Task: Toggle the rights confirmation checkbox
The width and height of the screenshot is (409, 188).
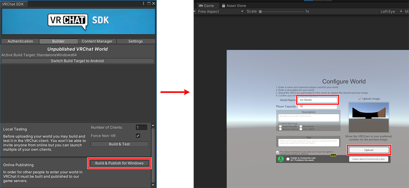Action: pyautogui.click(x=278, y=152)
